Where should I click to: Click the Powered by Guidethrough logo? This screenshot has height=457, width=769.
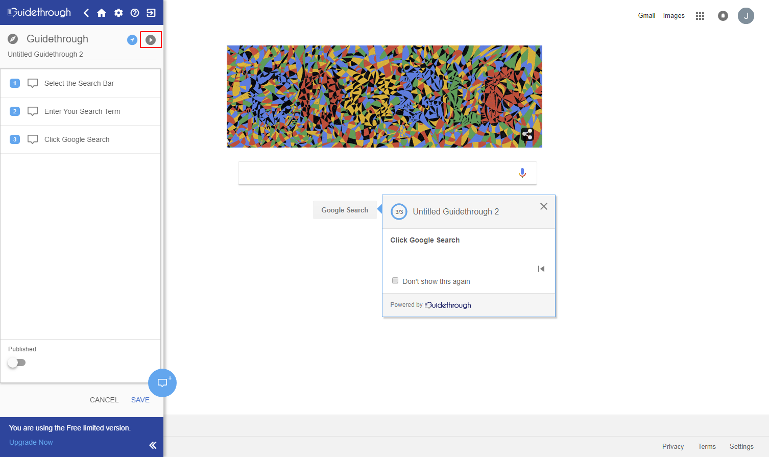[448, 305]
